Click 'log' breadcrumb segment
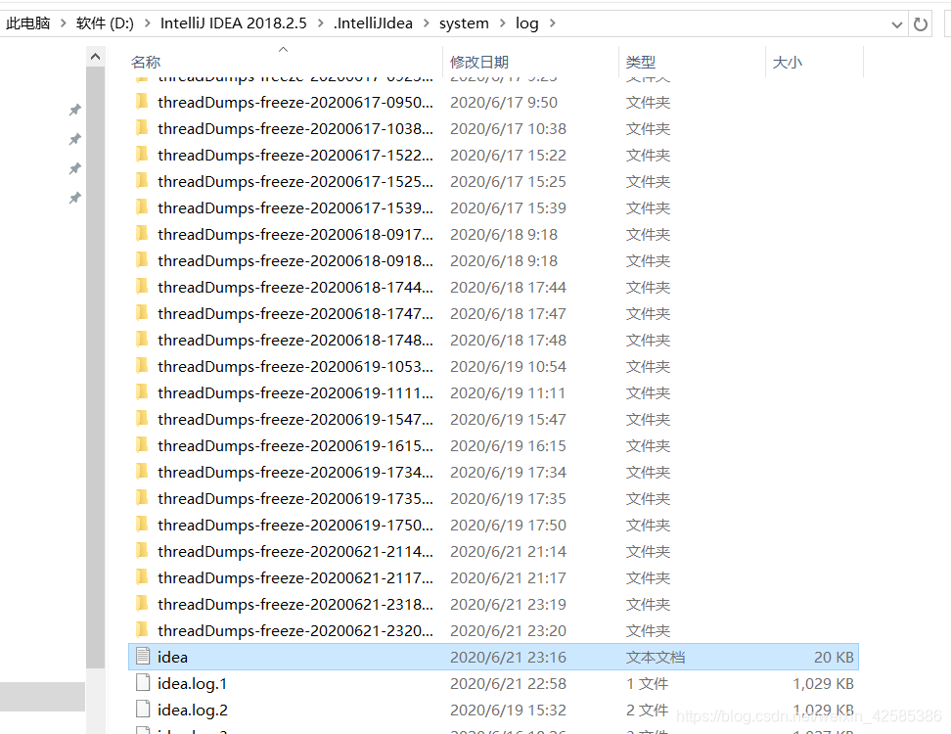 (x=527, y=23)
